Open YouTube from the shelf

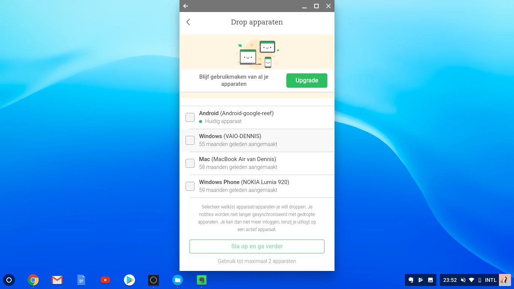(x=105, y=280)
